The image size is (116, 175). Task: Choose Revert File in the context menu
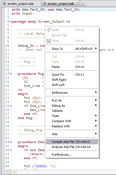pos(72,35)
